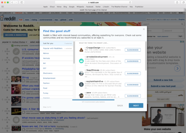Click the search magnifier icon
186x133 pixels.
182,24
